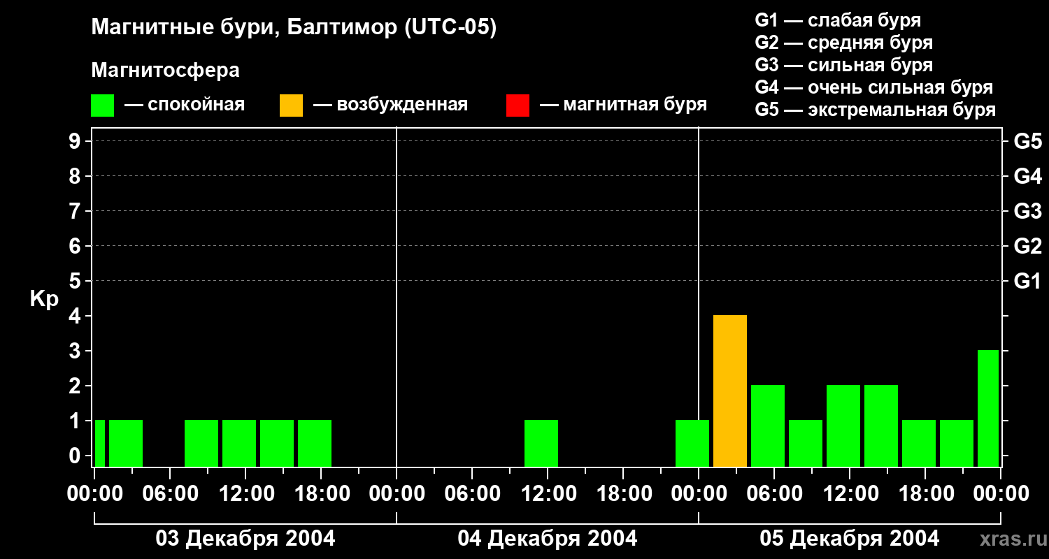1049x559 pixels.
Task: Click the 06:00 tick label of 05 Декабря
Action: 774,494
